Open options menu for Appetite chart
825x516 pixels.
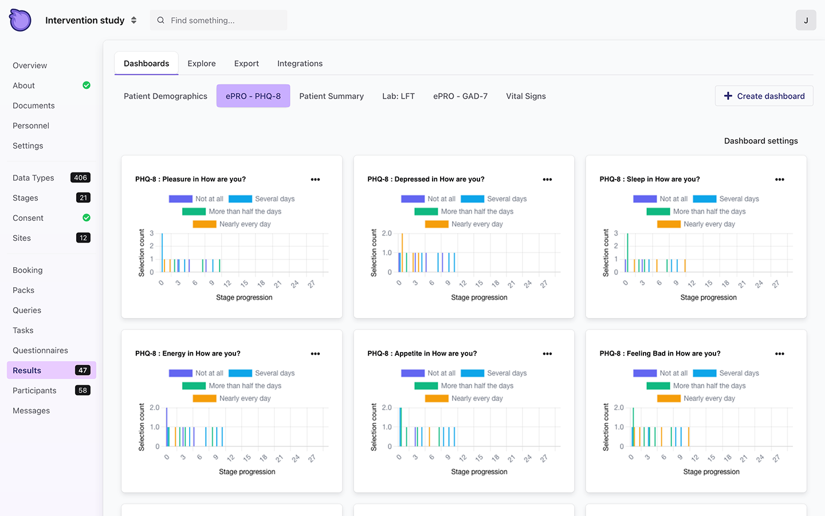tap(547, 354)
